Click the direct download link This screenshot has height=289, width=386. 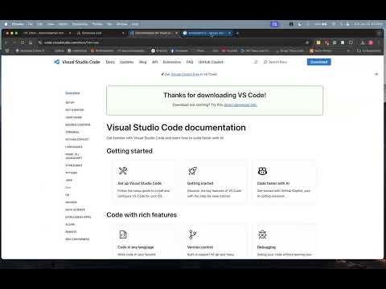(x=240, y=105)
